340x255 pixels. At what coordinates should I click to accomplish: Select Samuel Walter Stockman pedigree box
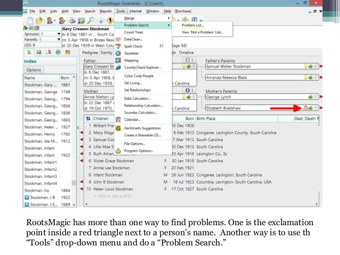(262, 67)
